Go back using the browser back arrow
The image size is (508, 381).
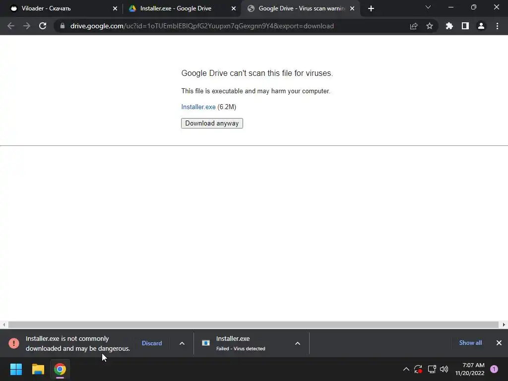[x=11, y=26]
